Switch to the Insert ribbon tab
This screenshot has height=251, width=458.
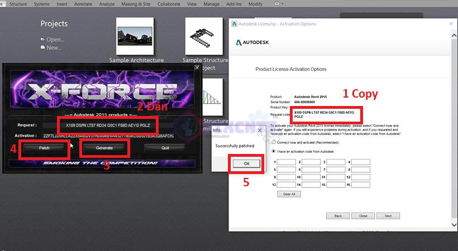click(x=61, y=4)
